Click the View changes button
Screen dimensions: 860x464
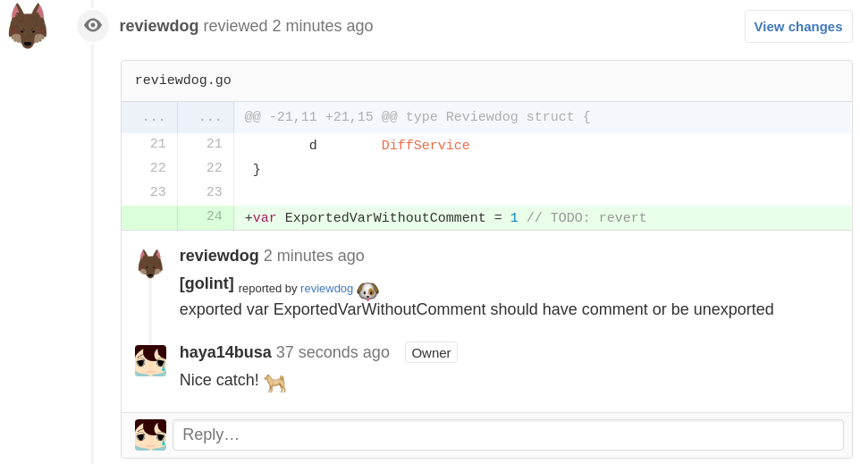[797, 27]
